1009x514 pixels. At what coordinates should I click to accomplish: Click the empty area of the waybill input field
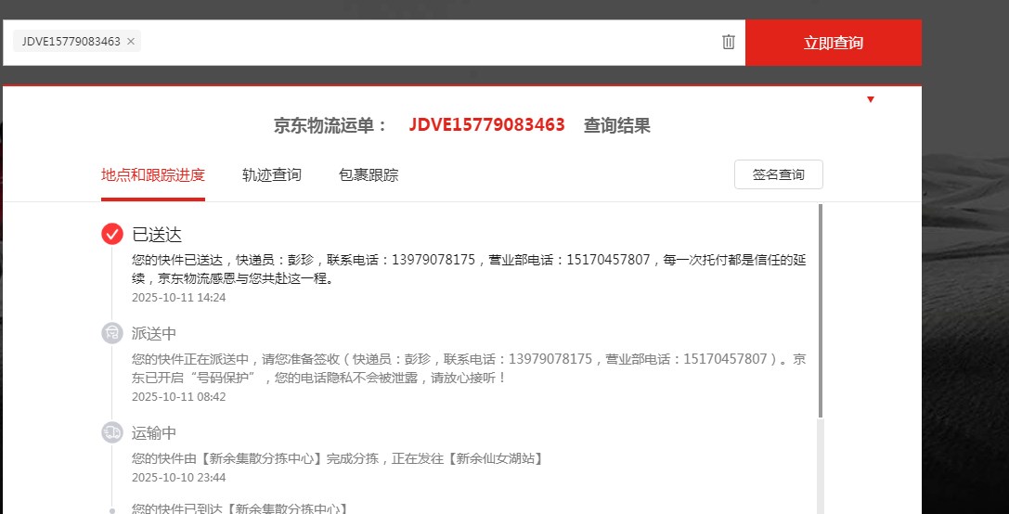427,42
